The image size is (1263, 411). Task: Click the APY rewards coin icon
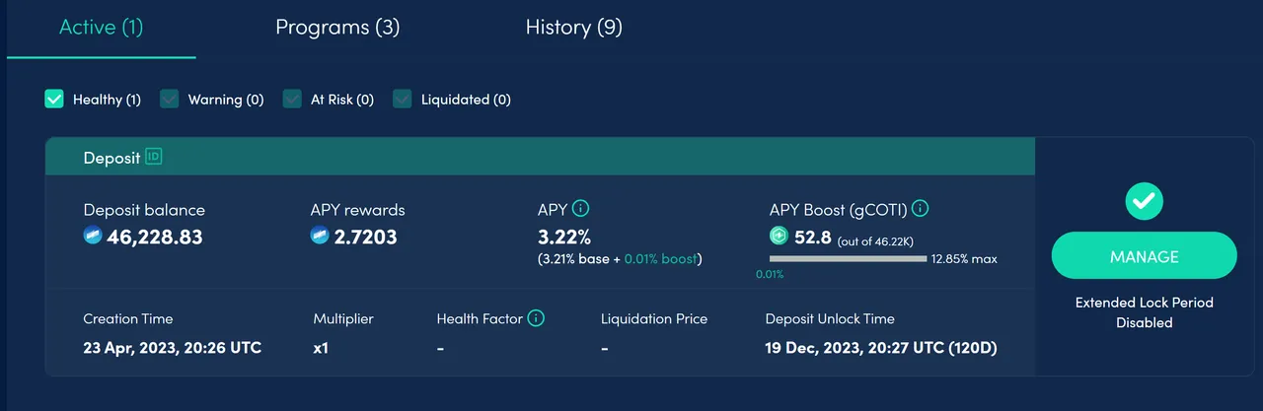[320, 236]
